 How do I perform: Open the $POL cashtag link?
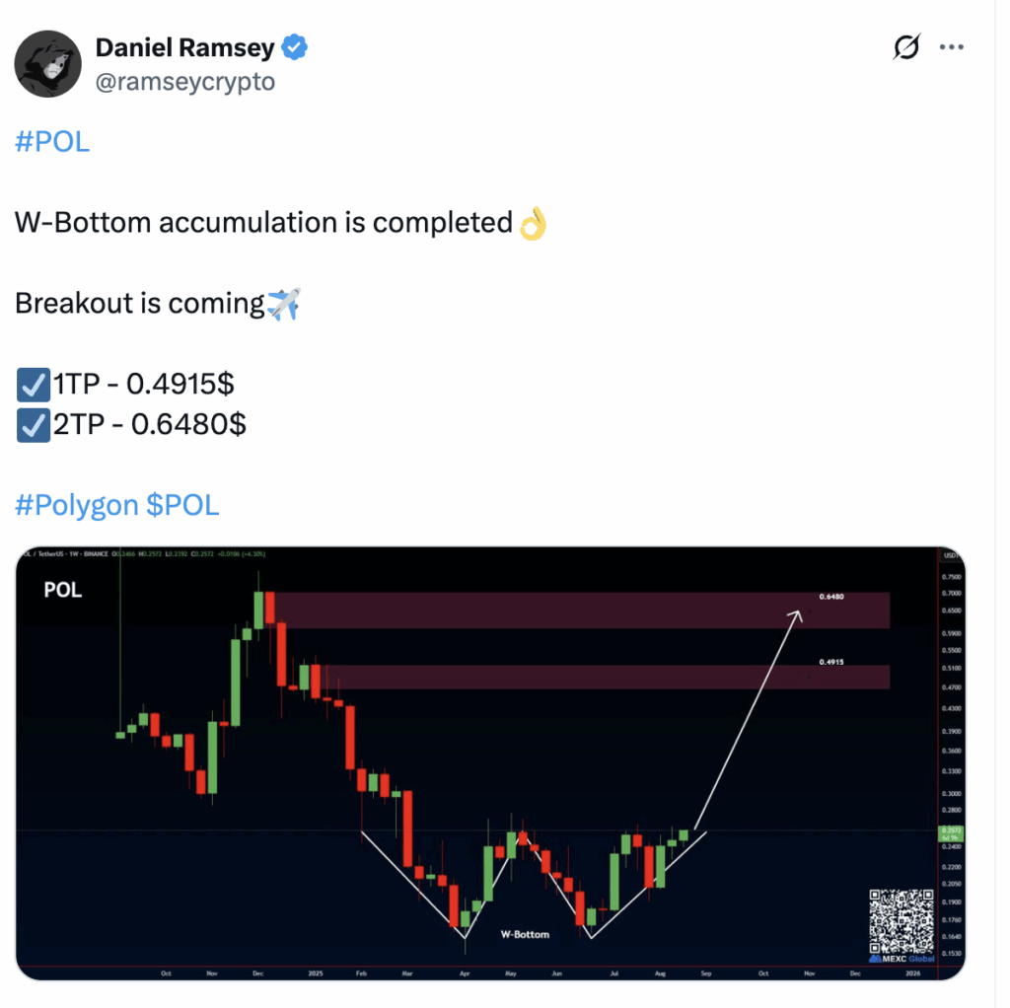182,505
